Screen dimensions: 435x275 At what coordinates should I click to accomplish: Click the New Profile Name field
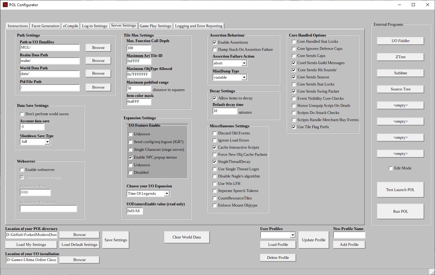[349, 235]
